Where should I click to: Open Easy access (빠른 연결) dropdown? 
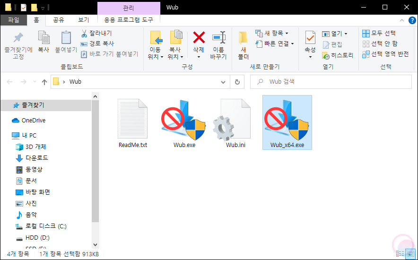pos(275,43)
